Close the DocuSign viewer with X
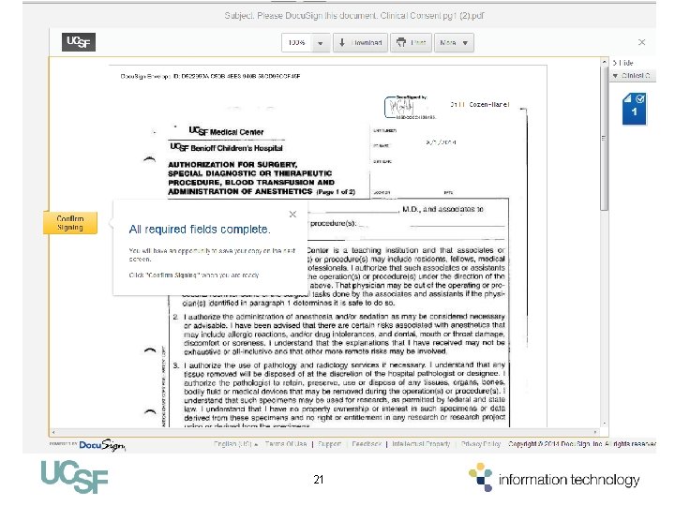Viewport: 675px width, 506px height. pyautogui.click(x=642, y=42)
